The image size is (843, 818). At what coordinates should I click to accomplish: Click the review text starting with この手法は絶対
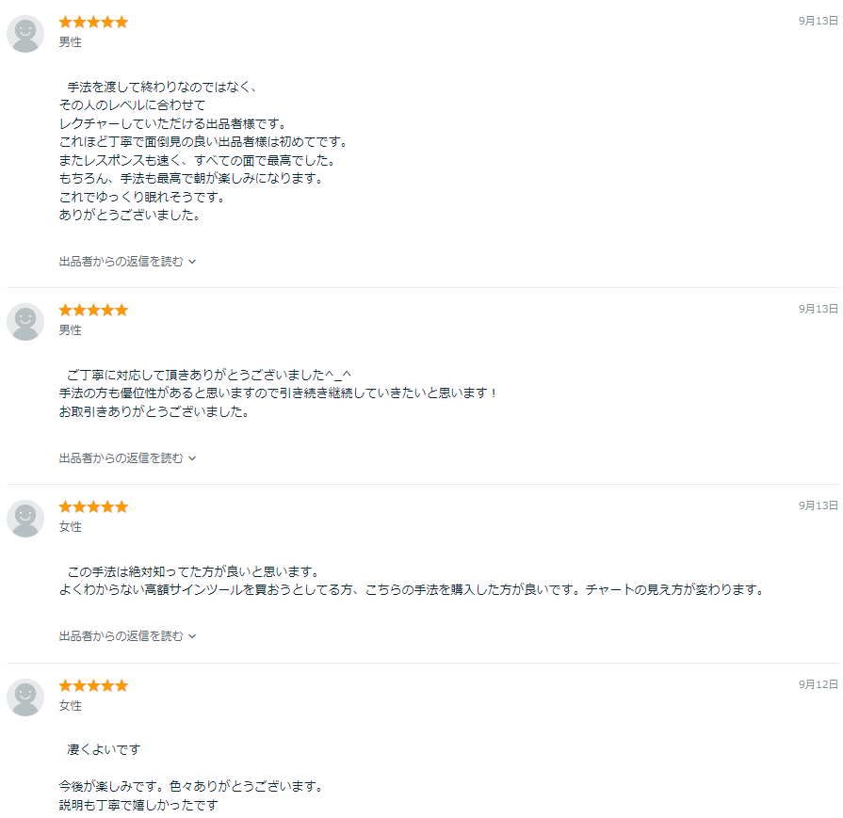pyautogui.click(x=412, y=581)
